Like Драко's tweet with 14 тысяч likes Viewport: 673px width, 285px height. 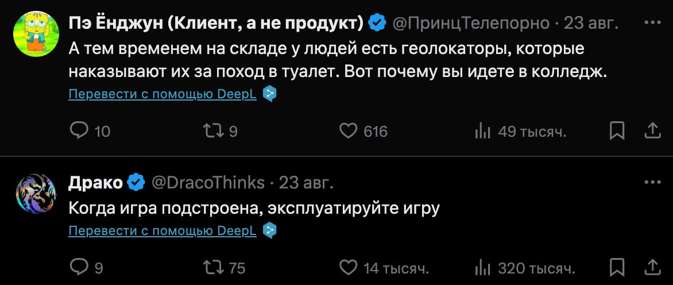tap(349, 268)
